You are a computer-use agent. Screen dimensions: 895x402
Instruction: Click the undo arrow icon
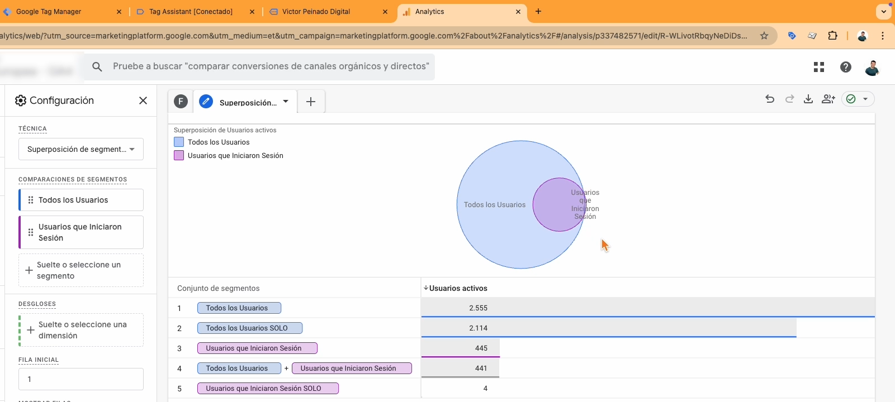(x=770, y=99)
